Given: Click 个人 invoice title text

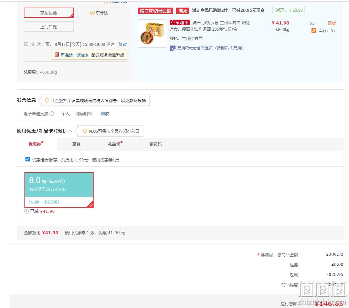Looking at the screenshot, I should [65, 114].
